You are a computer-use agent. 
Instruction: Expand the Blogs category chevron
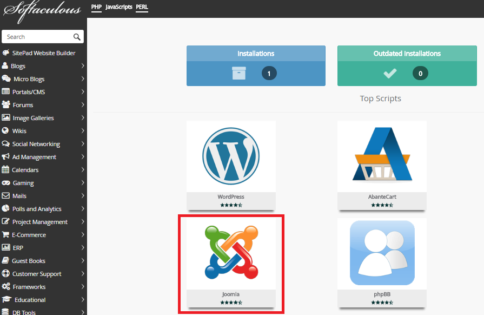tap(83, 66)
